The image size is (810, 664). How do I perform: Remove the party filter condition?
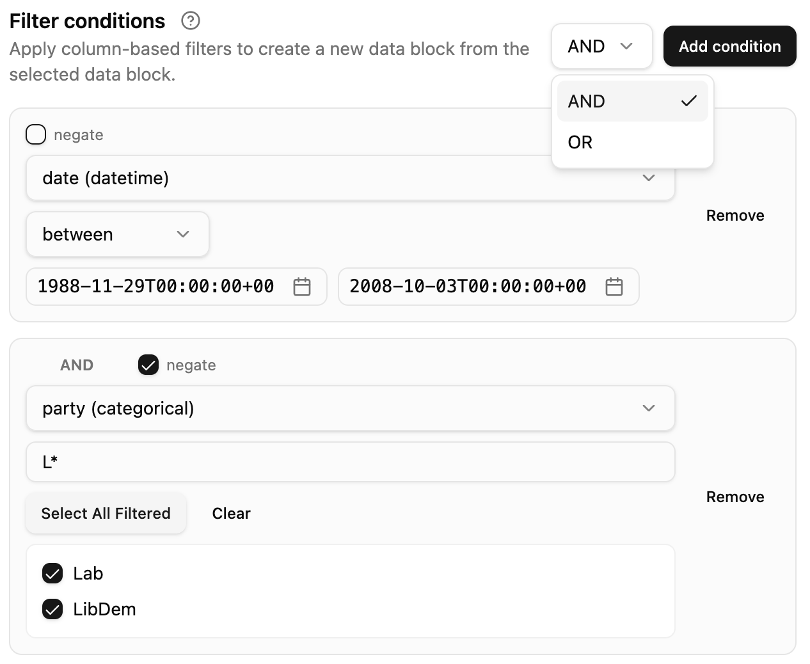pos(735,497)
